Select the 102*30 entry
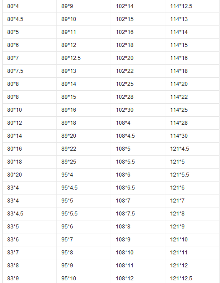Image resolution: width=220 pixels, height=283 pixels. click(138, 110)
